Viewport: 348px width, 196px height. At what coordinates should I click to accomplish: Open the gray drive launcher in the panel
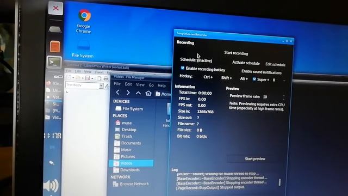(55, 29)
